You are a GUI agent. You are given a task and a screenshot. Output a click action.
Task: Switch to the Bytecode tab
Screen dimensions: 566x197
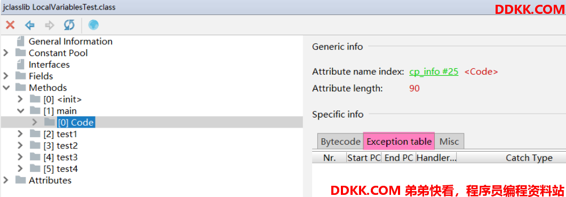pyautogui.click(x=340, y=141)
